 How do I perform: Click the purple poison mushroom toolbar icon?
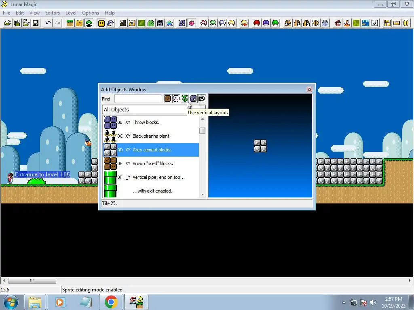[266, 23]
